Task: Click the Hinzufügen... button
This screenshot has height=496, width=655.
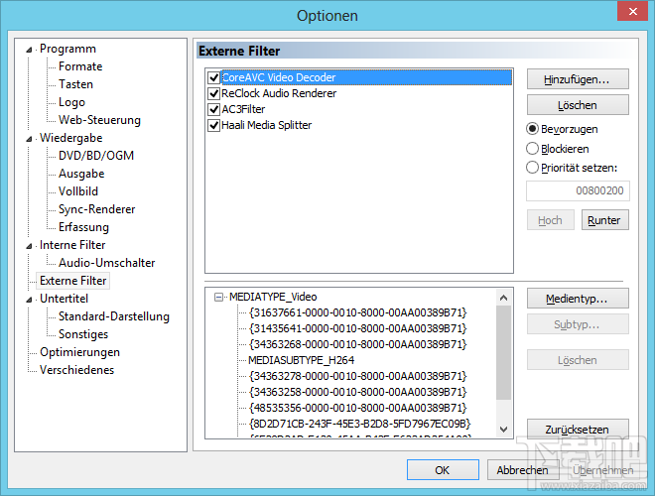Action: (x=578, y=79)
